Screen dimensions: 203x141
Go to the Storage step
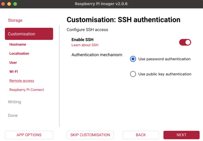pyautogui.click(x=15, y=20)
